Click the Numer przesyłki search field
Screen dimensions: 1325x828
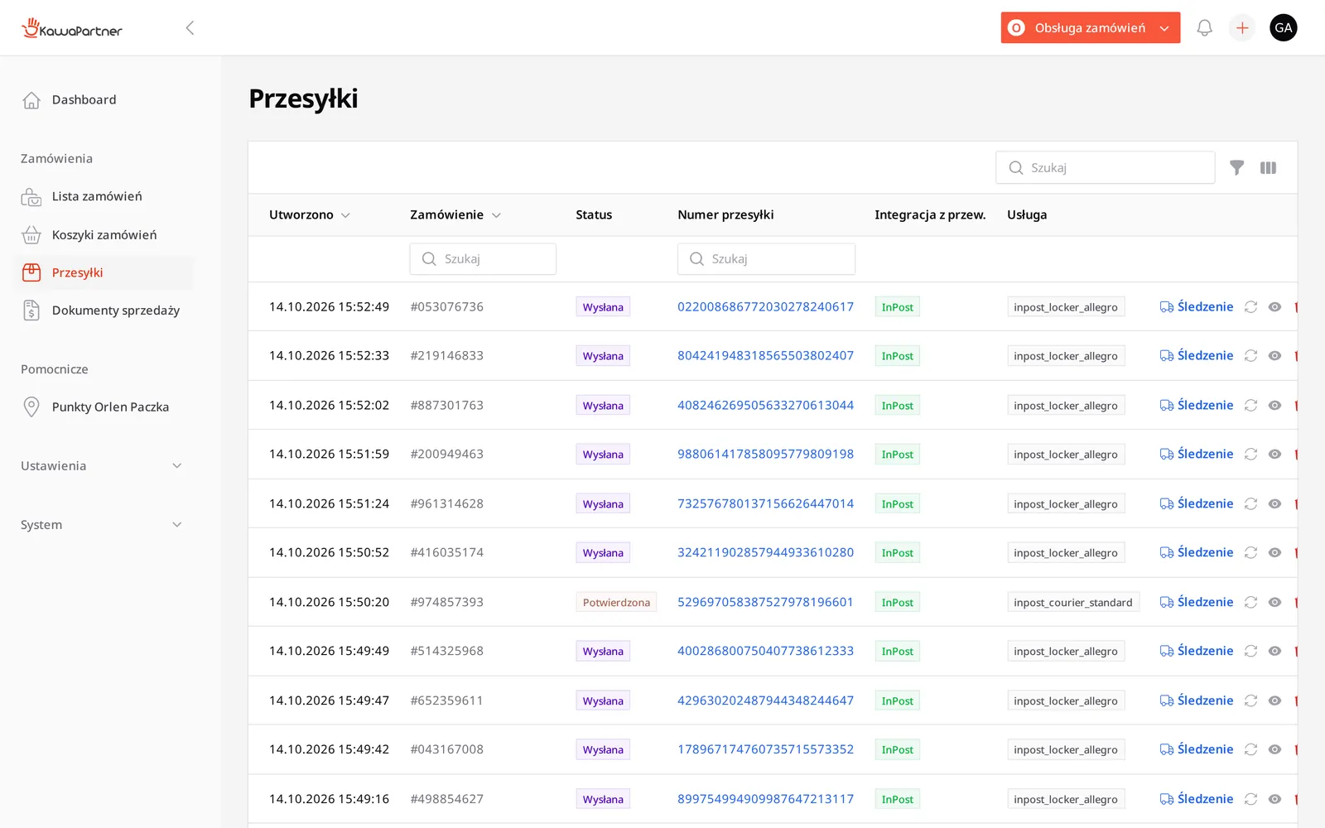click(766, 259)
